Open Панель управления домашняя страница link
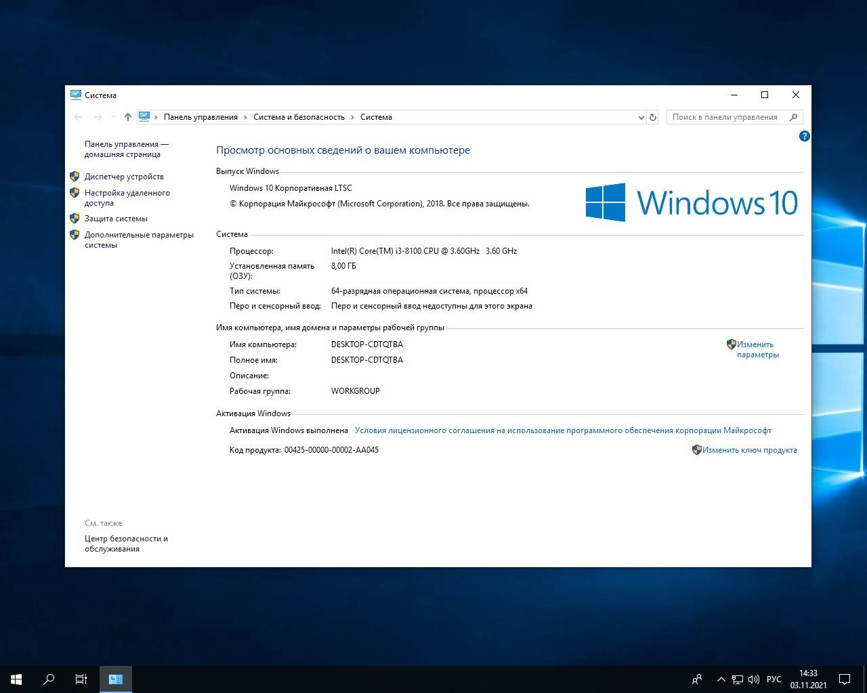Viewport: 867px width, 693px height. pos(127,149)
